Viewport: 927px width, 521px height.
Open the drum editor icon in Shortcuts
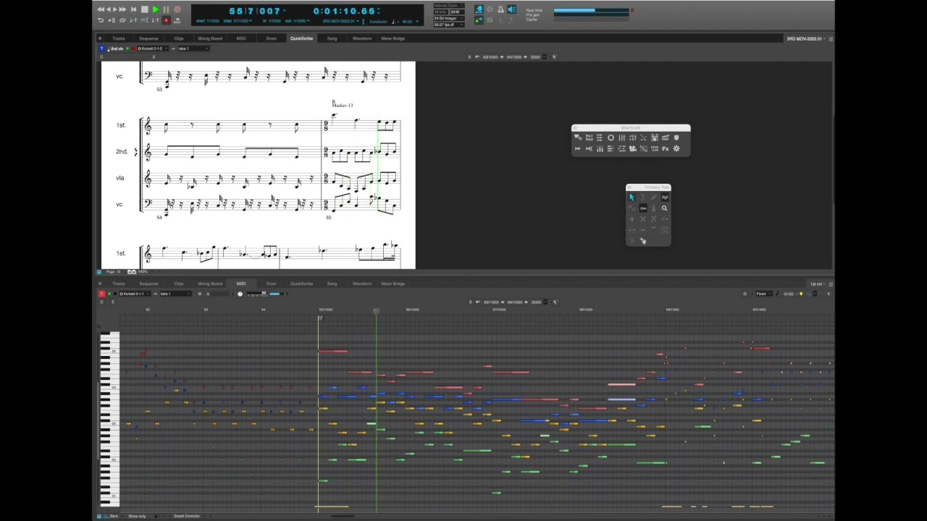tap(654, 137)
